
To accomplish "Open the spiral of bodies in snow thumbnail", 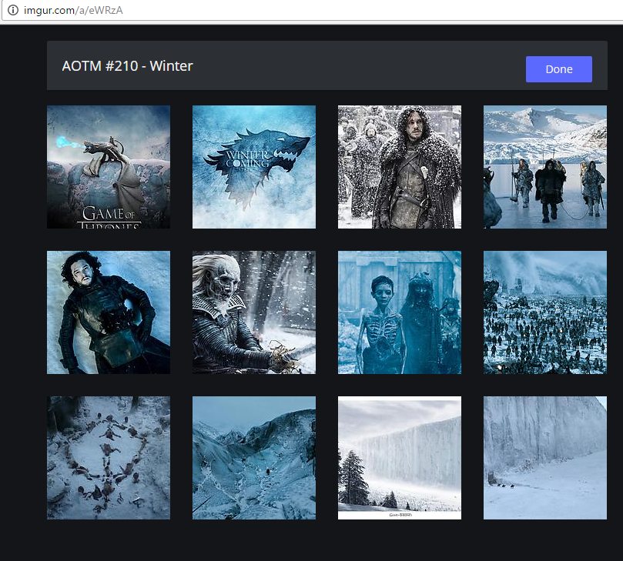I will (109, 458).
